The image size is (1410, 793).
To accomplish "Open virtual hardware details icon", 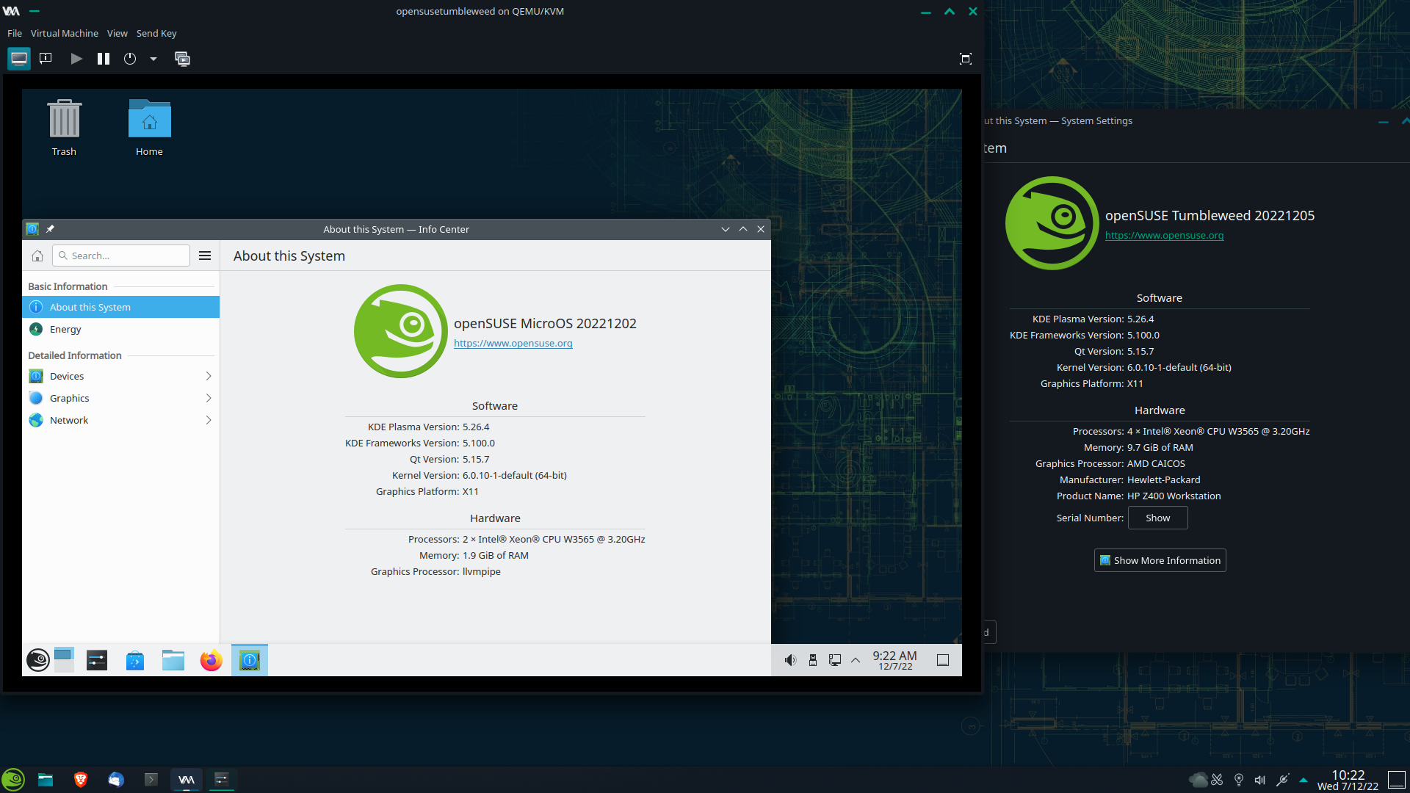I will (46, 59).
